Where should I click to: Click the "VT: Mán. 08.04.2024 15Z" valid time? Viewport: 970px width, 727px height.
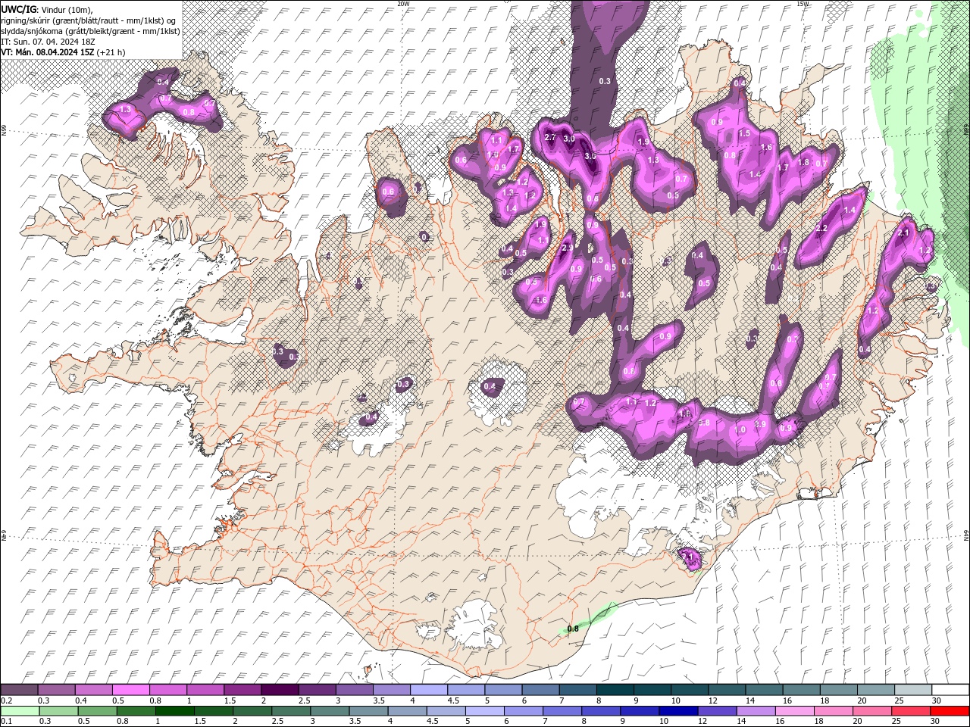(x=48, y=52)
